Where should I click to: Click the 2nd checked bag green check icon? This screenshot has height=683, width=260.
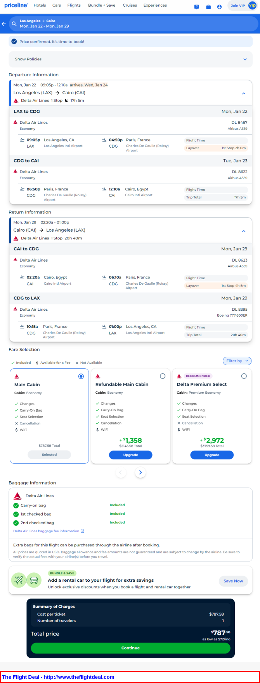16,523
